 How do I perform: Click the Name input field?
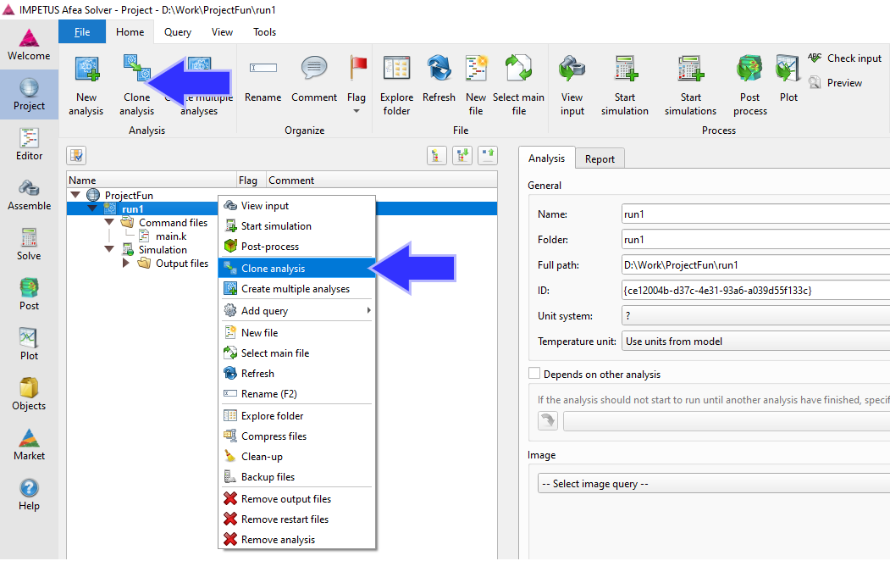point(755,214)
